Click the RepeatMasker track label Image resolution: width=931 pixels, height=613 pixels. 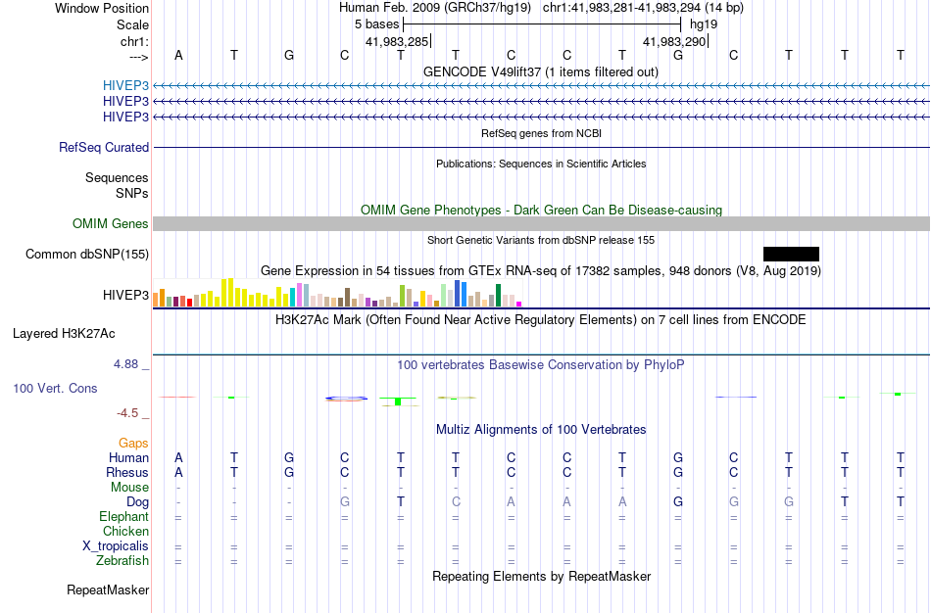108,589
